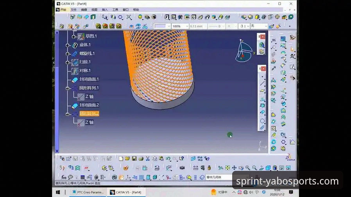Viewport: 351px width, 197px height.
Task: Click the Zoom Out magnifier icon
Action: click(x=254, y=168)
